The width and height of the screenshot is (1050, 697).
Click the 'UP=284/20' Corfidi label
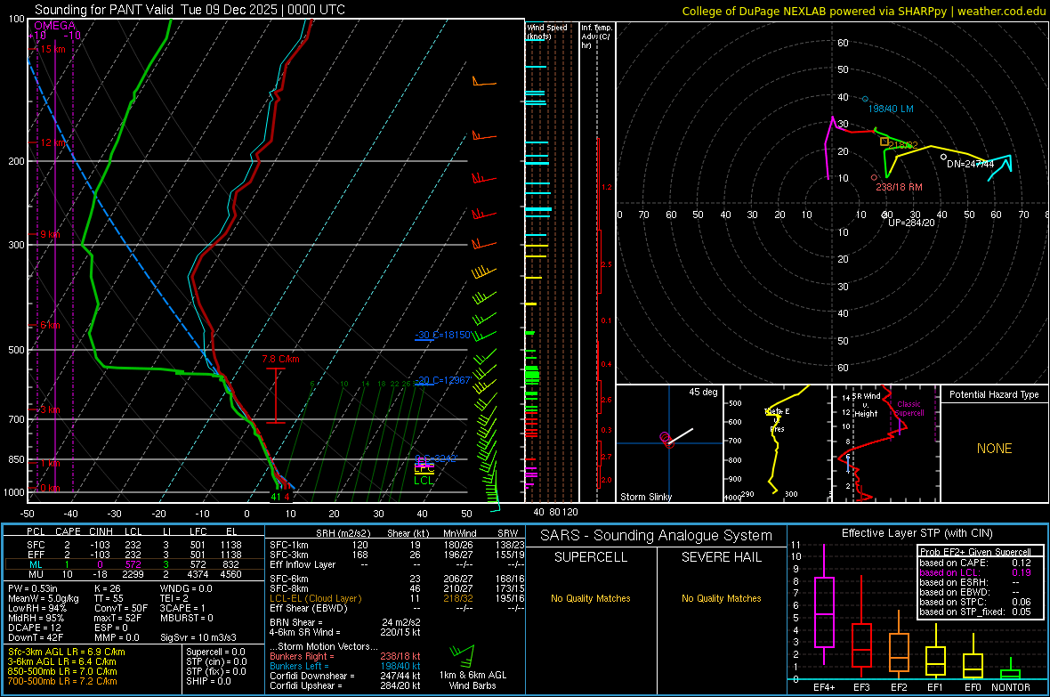point(911,223)
